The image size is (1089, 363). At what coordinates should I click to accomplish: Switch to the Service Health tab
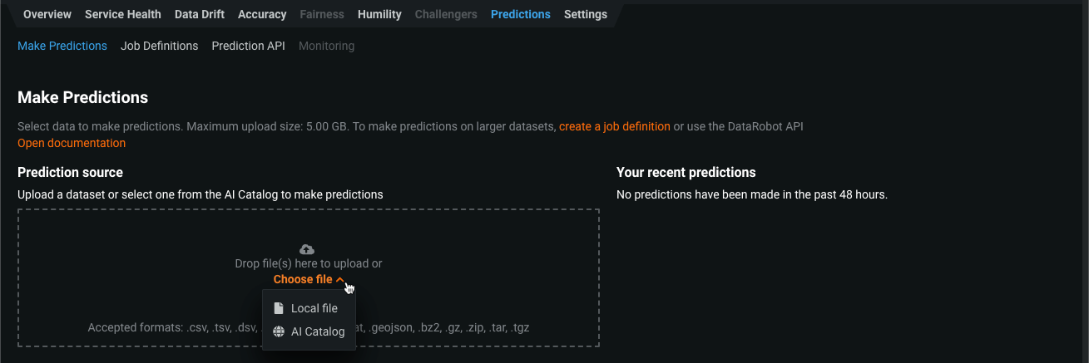pos(123,14)
